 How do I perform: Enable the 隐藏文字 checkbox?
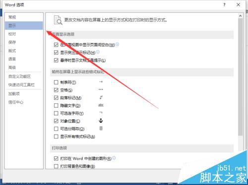56,105
